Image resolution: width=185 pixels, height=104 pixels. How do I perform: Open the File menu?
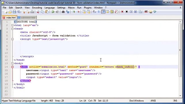(5, 8)
